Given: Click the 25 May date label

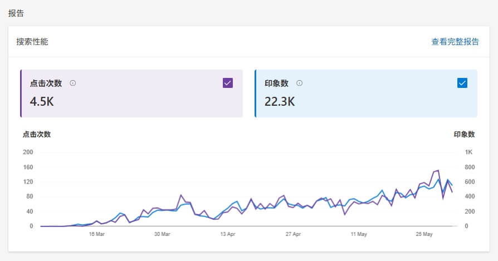Looking at the screenshot, I should pos(424,234).
